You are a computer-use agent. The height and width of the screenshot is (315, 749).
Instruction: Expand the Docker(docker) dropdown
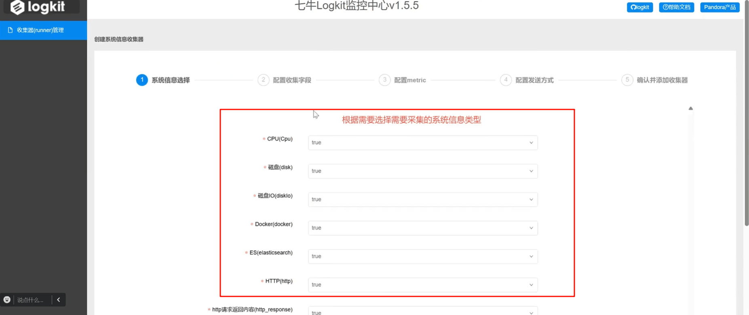pos(423,228)
